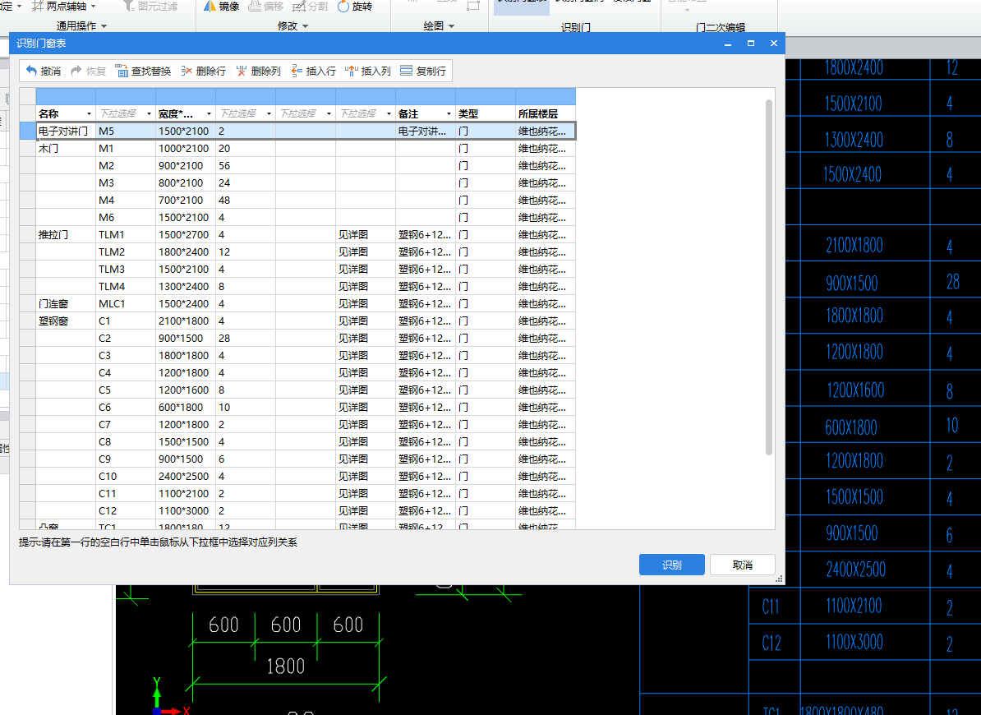
Task: Click the quantity 48 cell
Action: (246, 201)
